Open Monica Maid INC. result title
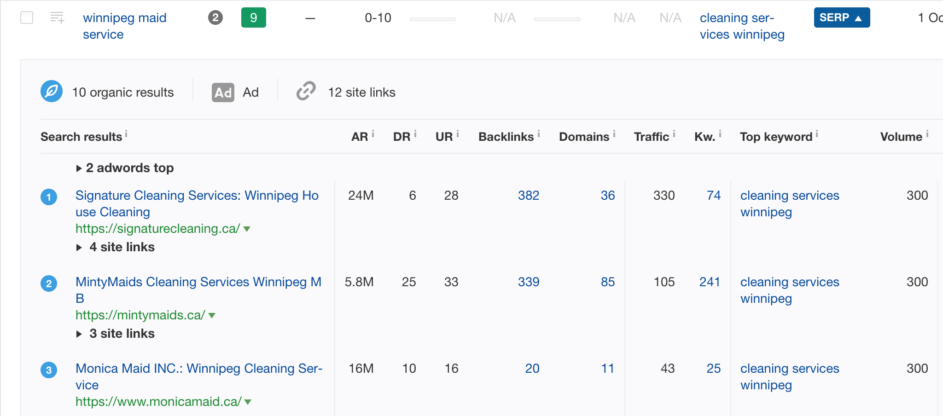 199,377
